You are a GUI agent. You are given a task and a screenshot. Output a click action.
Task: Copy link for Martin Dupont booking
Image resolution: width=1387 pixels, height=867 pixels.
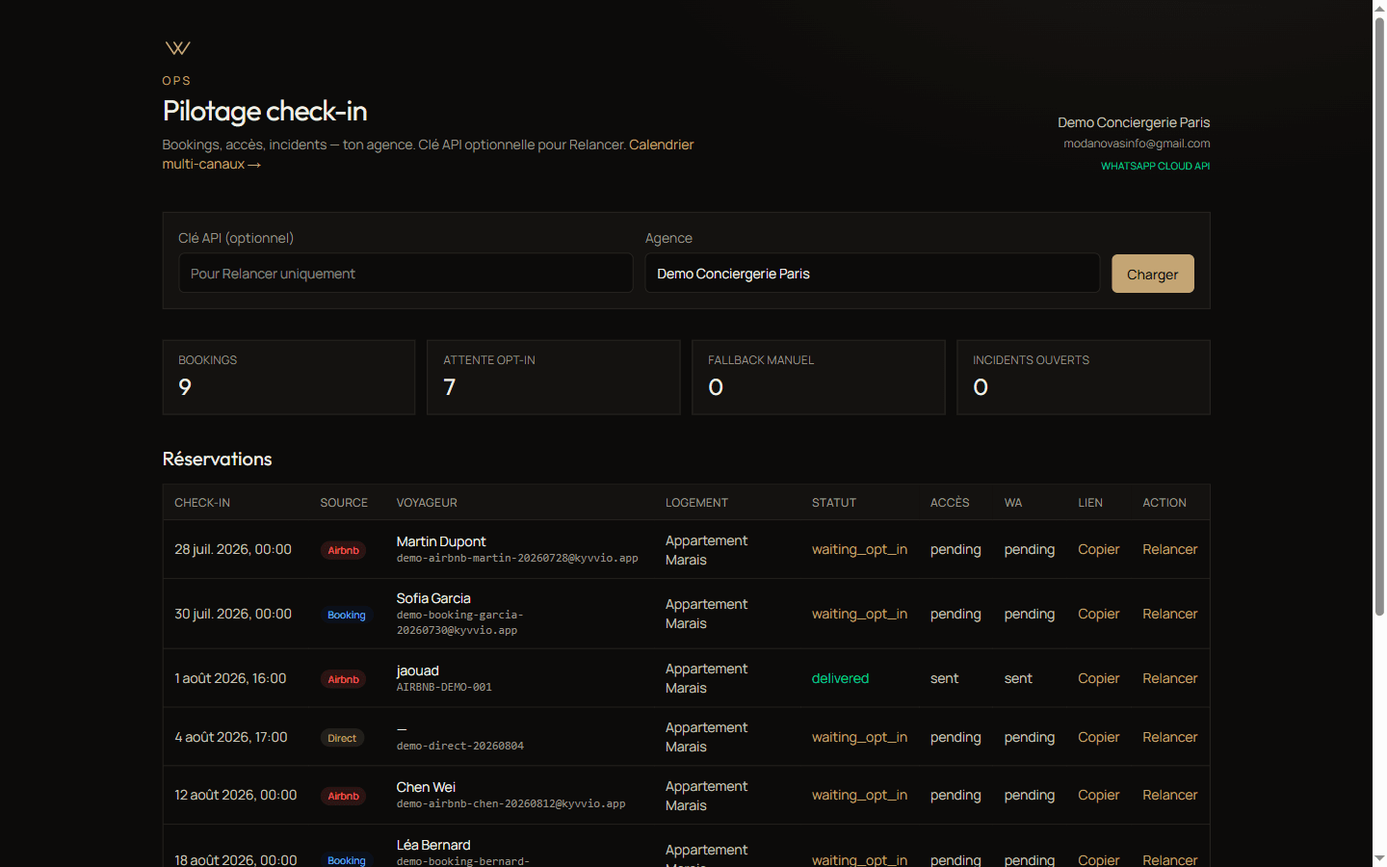pos(1098,549)
